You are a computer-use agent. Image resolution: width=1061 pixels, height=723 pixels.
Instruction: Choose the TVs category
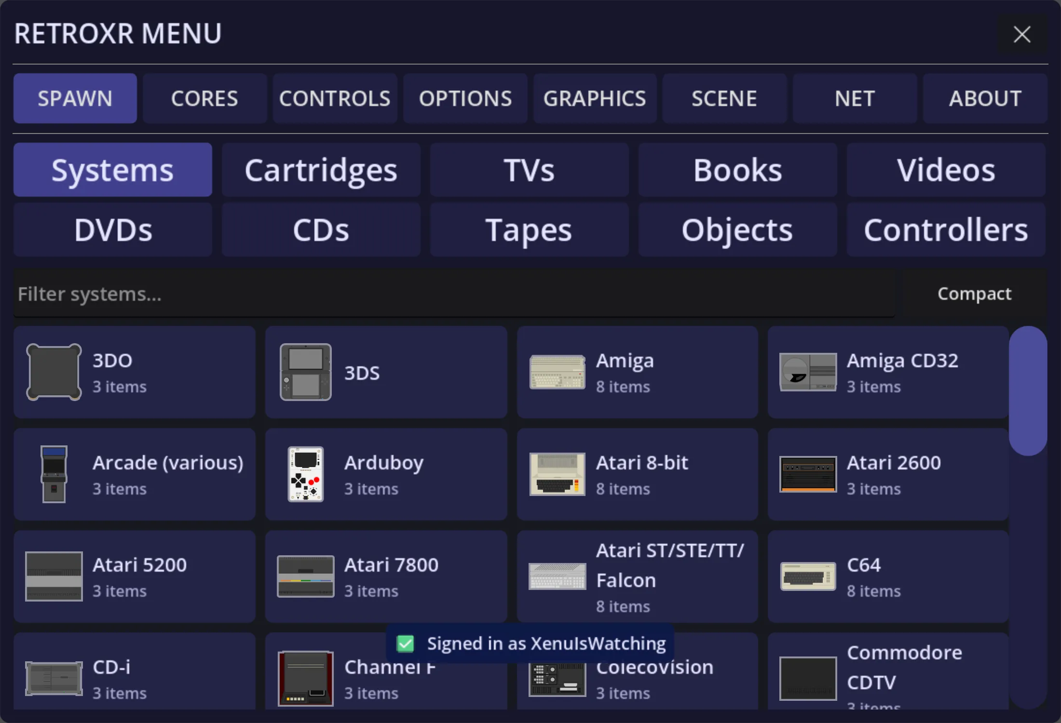(530, 170)
